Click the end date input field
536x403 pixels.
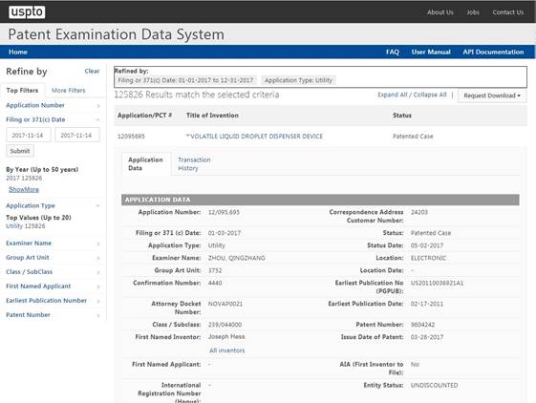click(77, 135)
